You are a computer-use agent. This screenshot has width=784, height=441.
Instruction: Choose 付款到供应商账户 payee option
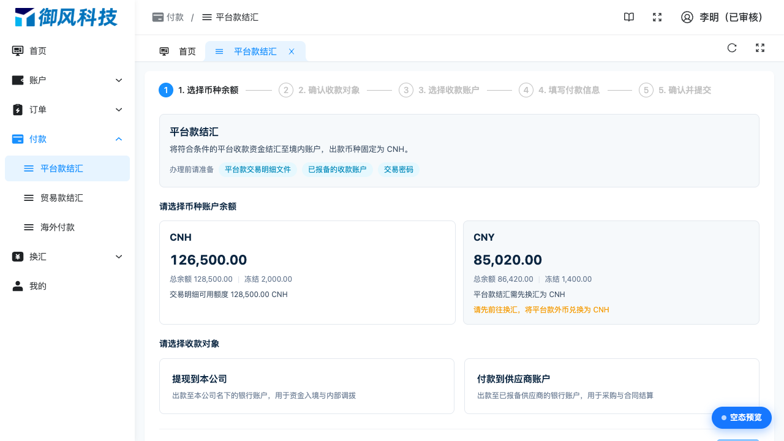click(x=612, y=386)
